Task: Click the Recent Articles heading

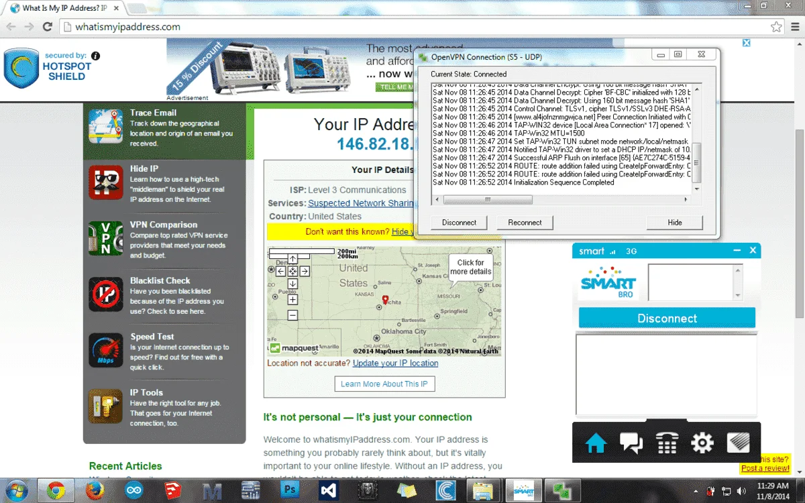Action: [x=125, y=465]
